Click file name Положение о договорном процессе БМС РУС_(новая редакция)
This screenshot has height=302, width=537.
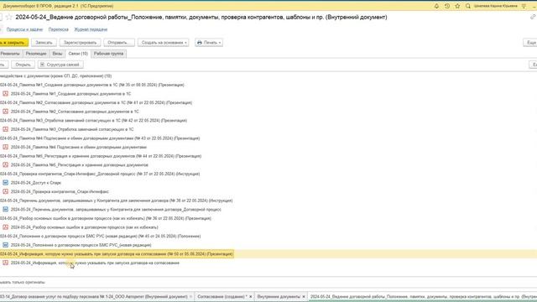81,245
